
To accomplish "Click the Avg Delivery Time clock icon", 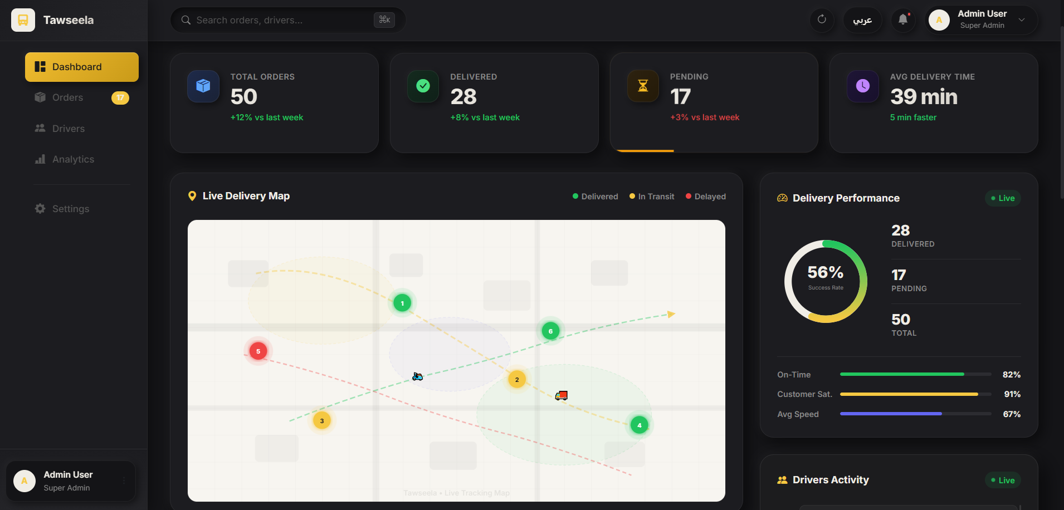I will click(x=863, y=86).
